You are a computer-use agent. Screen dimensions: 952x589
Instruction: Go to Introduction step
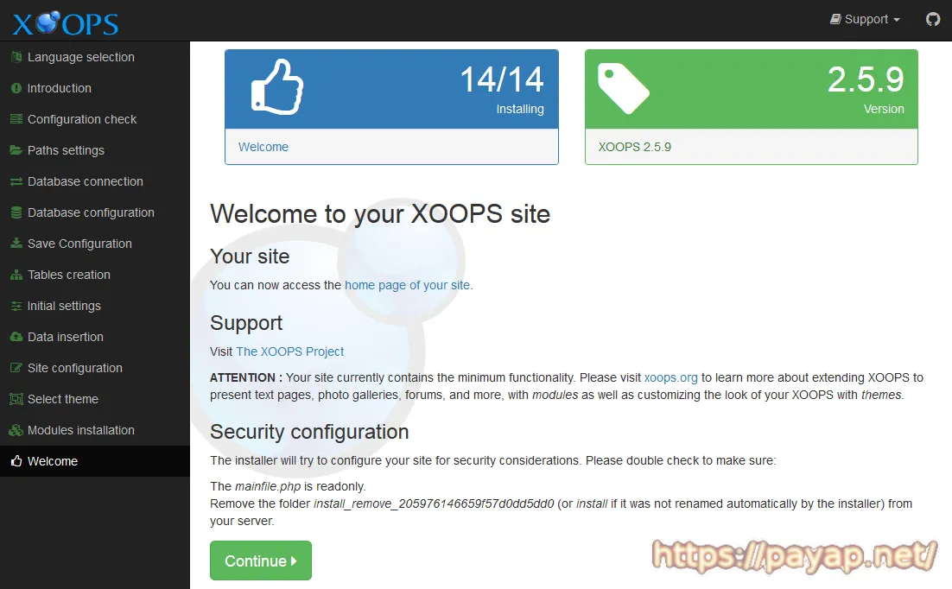coord(95,88)
